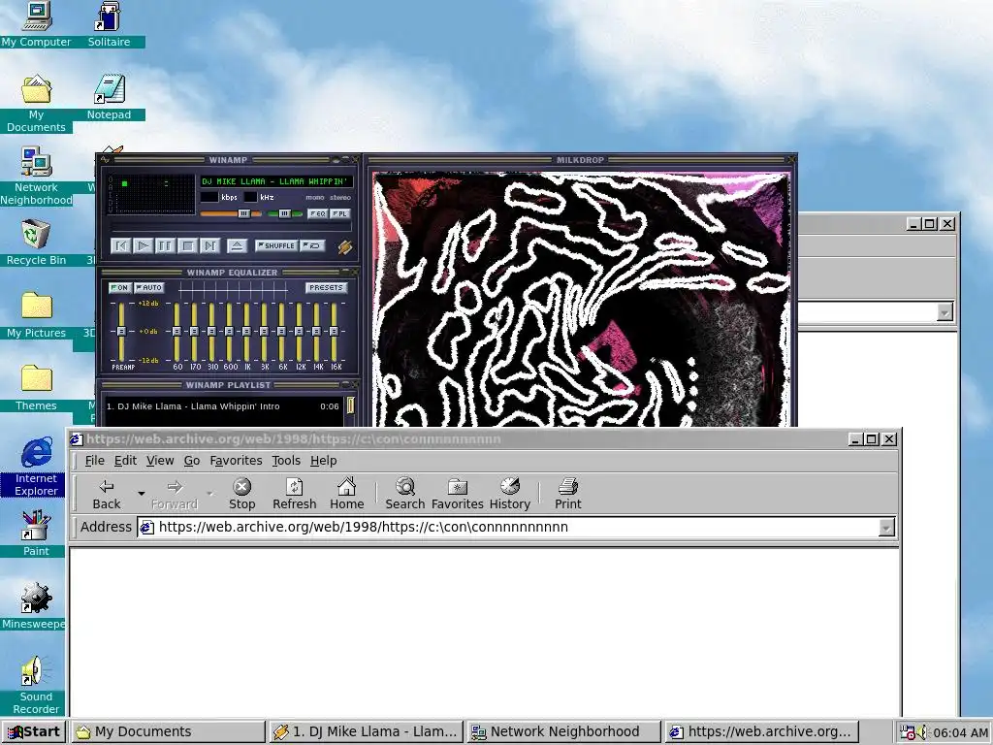
Task: Open the File menu in Internet Explorer
Action: (94, 461)
